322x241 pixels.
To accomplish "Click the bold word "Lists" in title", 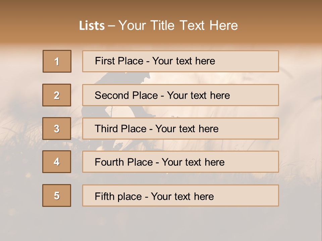I will [92, 26].
